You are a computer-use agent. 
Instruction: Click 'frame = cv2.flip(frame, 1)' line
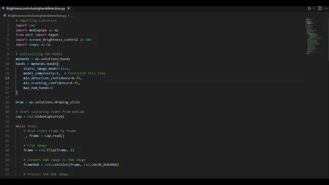49,150
